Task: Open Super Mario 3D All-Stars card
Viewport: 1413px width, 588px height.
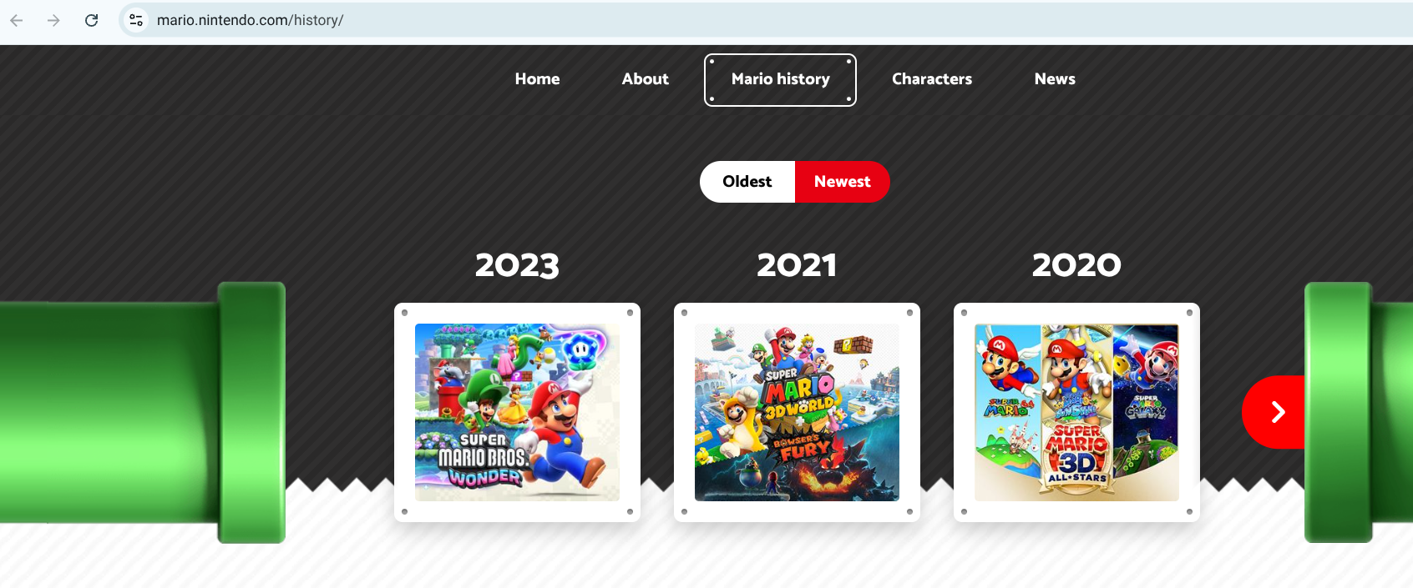Action: tap(1076, 412)
